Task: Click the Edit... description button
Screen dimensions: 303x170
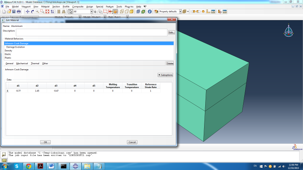Action: point(172,32)
